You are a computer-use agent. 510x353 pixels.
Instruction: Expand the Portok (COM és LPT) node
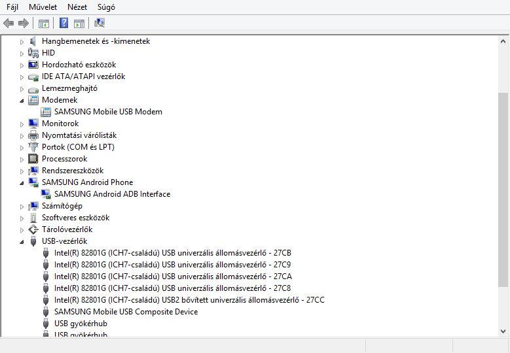(22, 148)
